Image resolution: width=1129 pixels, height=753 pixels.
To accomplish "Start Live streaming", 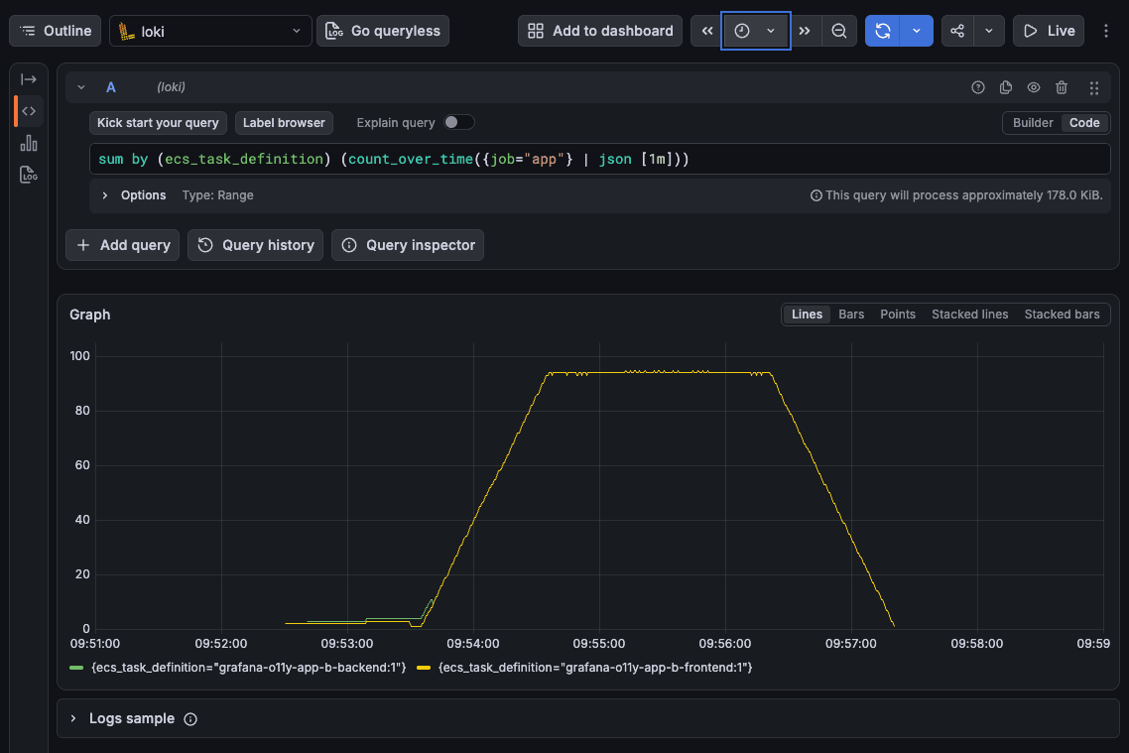I will click(x=1049, y=31).
